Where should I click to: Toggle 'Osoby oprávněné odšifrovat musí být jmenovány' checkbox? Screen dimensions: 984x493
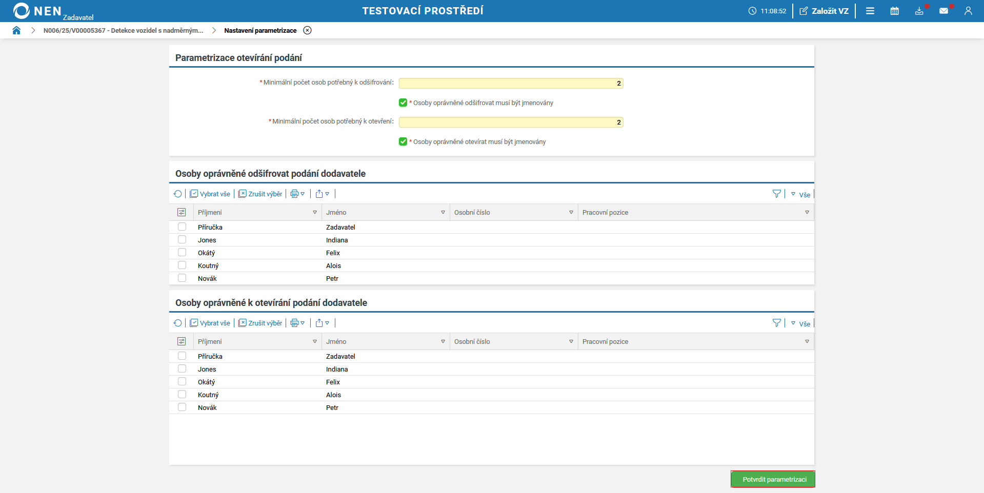[403, 102]
